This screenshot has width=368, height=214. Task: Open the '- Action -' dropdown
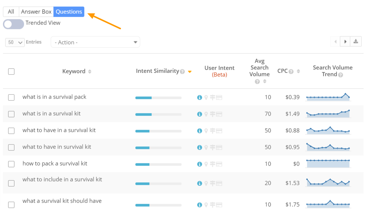click(95, 42)
